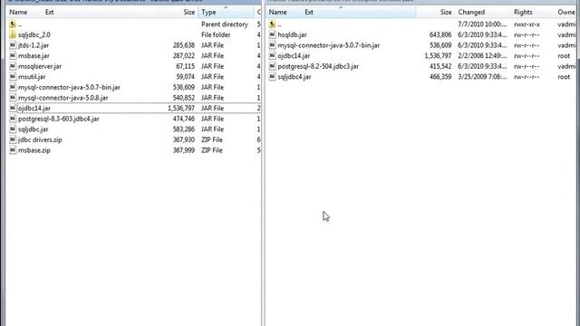Click the postgresql-8.2-504.jdbc3.jar file icon
Screen dimensions: 580x326
pyautogui.click(x=272, y=66)
